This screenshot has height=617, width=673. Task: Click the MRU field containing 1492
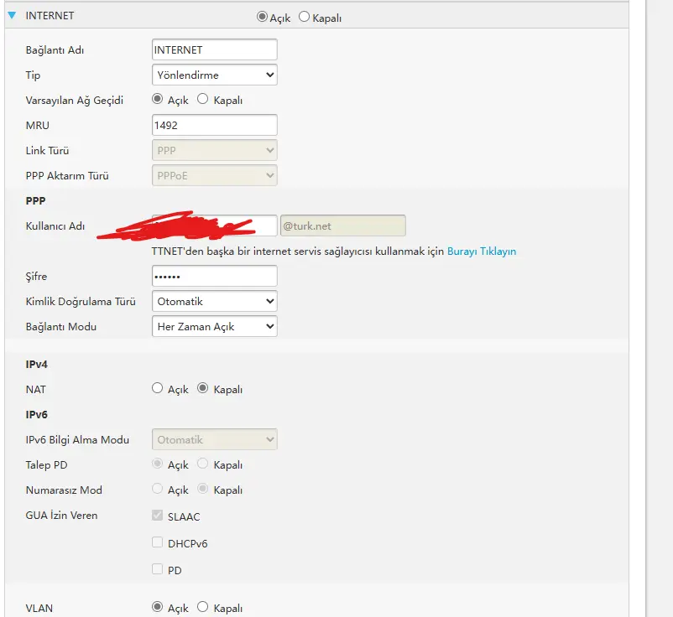(215, 125)
